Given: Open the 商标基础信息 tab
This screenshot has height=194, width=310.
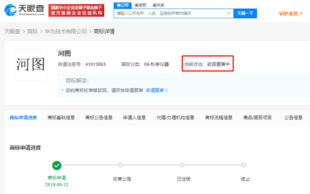Looking at the screenshot, I should (x=61, y=118).
